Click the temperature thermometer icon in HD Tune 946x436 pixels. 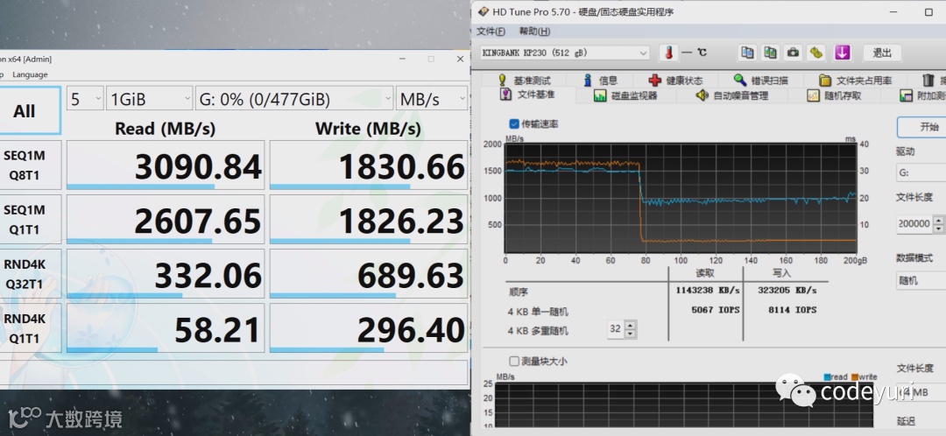coord(668,53)
